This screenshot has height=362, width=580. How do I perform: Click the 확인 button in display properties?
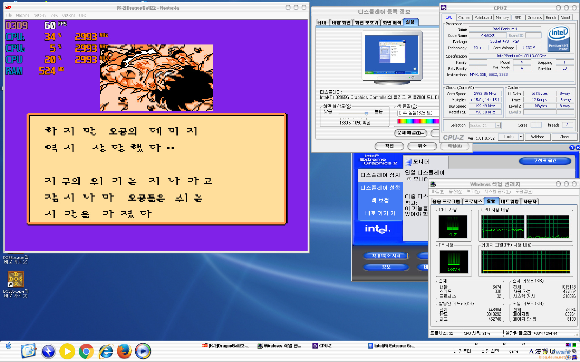pos(389,146)
